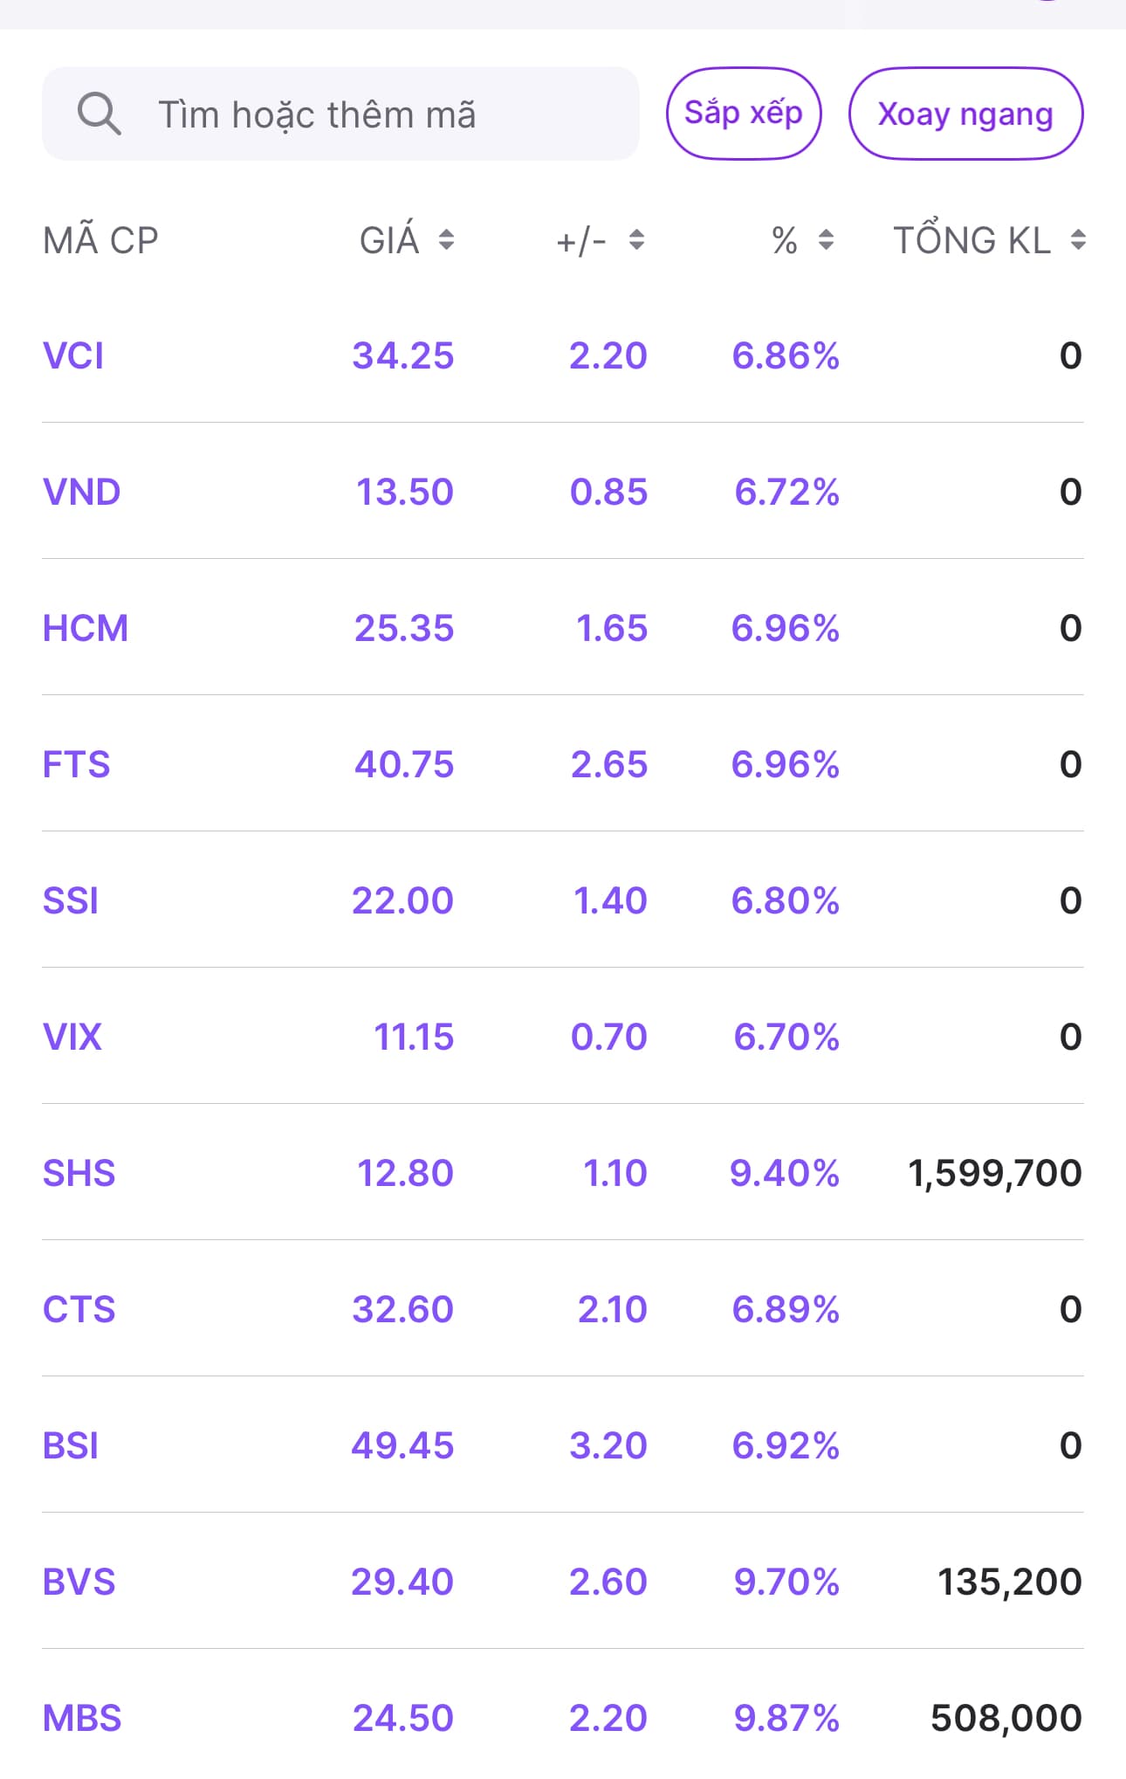Select the FTS stock ticker
The width and height of the screenshot is (1126, 1779).
point(76,765)
